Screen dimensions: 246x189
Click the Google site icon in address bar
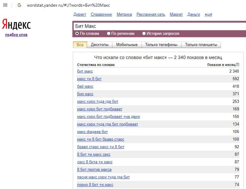click(x=19, y=5)
